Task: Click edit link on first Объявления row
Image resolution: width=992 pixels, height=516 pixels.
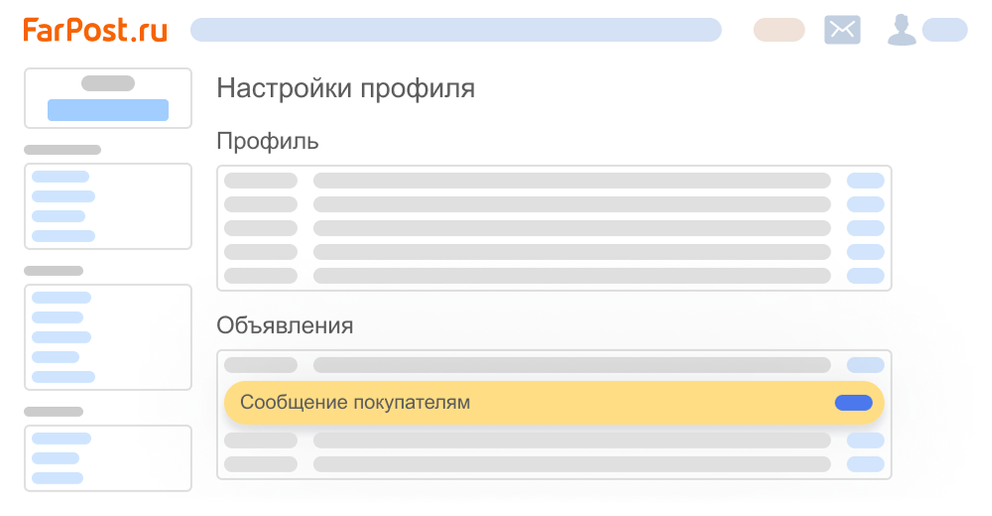Action: (865, 365)
